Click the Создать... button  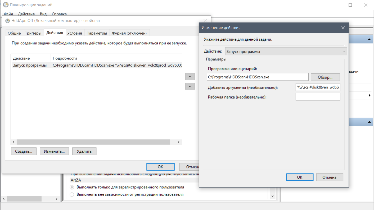[x=24, y=151]
